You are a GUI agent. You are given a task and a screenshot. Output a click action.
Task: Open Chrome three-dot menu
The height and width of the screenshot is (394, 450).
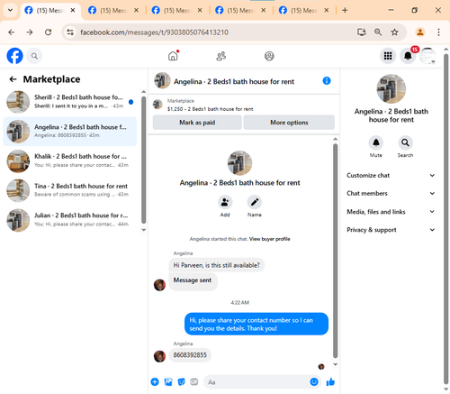(x=438, y=32)
